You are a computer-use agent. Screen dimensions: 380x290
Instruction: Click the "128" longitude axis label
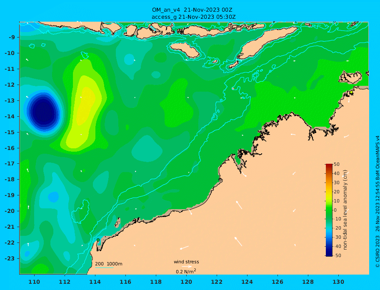point(308,282)
